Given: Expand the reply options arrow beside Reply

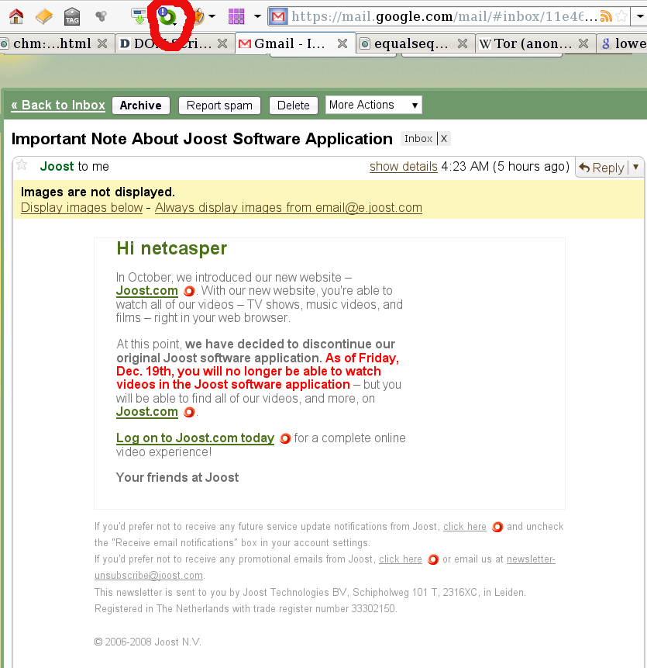Looking at the screenshot, I should [x=636, y=167].
